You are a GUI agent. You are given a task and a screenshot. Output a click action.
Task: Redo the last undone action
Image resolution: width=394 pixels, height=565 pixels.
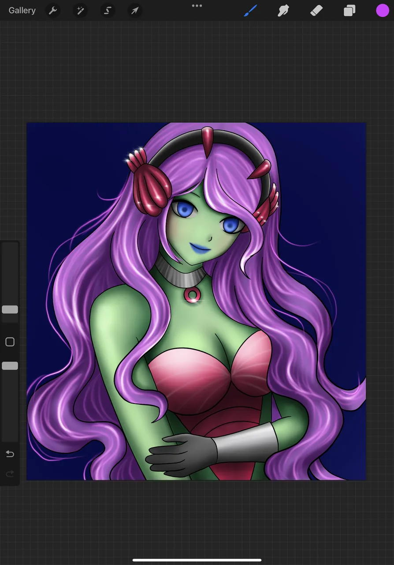click(10, 474)
